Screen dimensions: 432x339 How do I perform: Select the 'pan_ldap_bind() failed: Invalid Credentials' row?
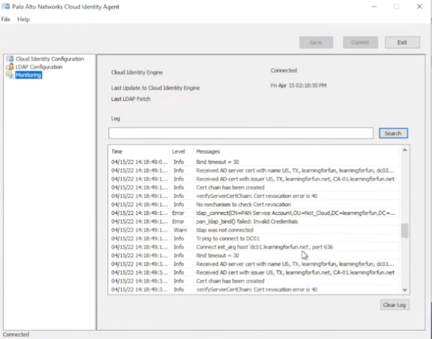click(254, 221)
